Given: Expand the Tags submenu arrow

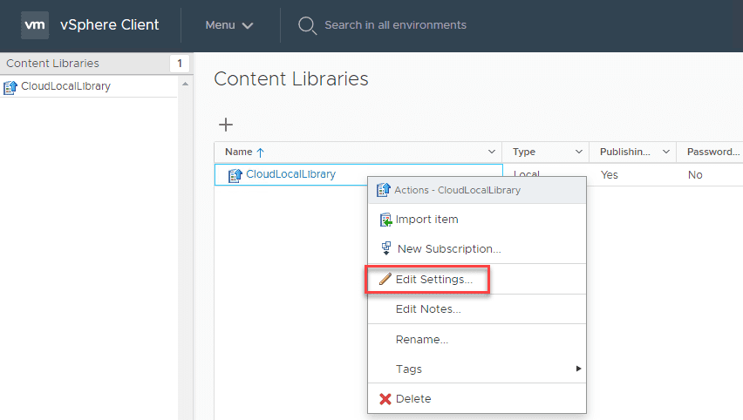Looking at the screenshot, I should [578, 369].
